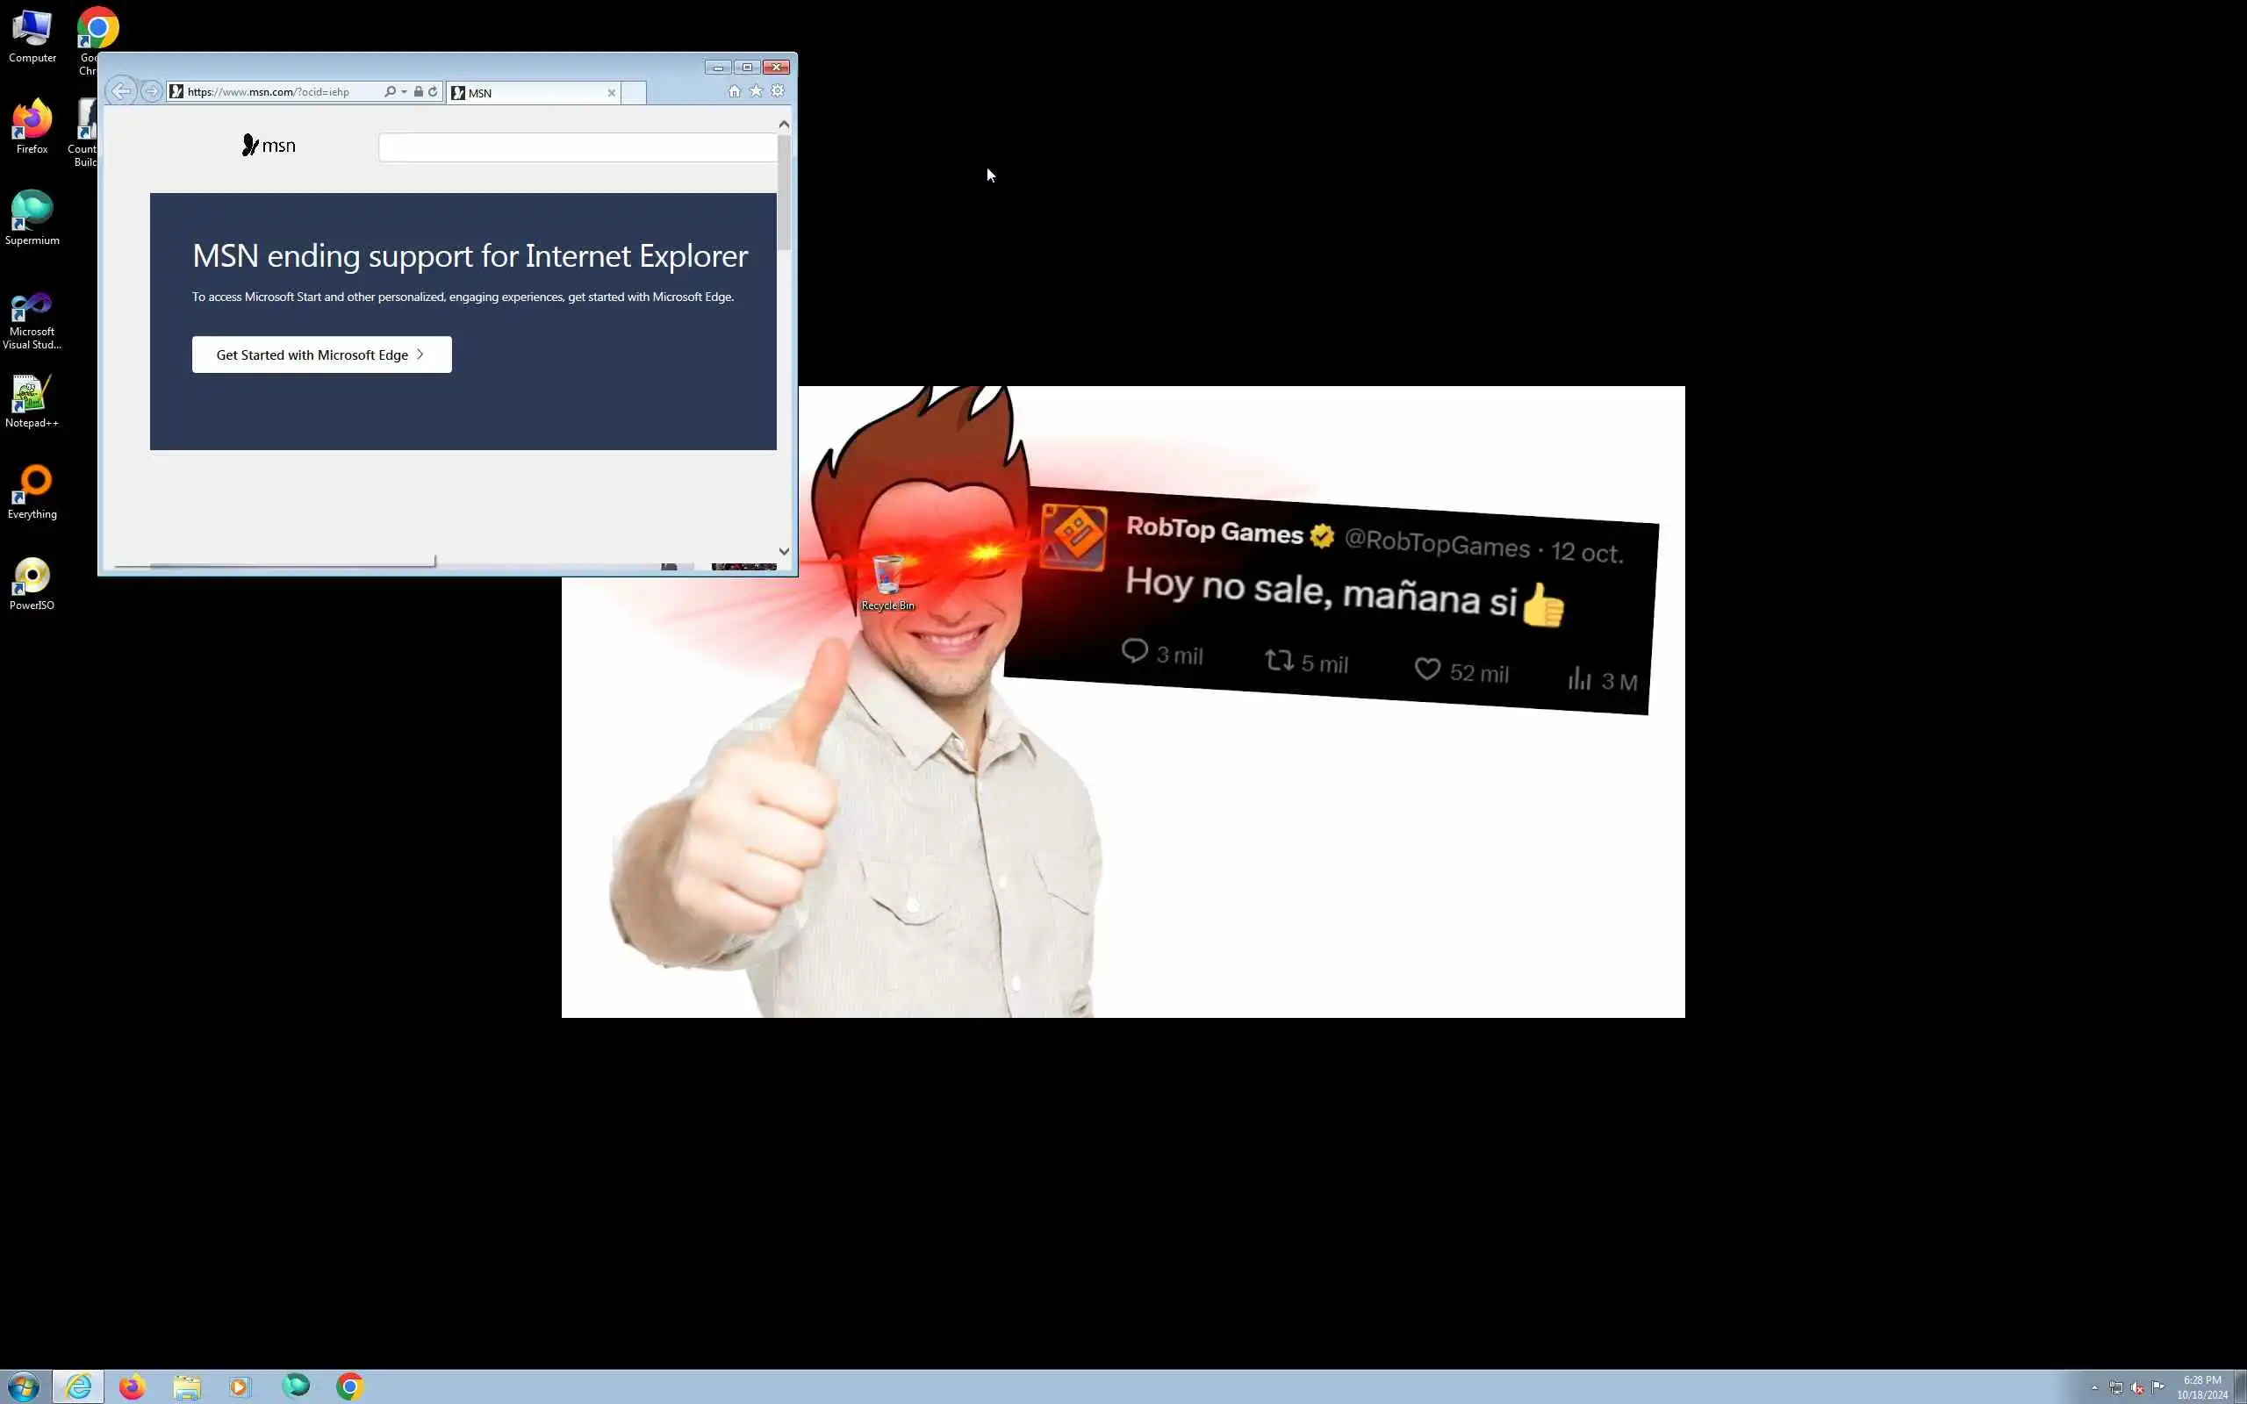Click the MSN search input box

point(576,147)
